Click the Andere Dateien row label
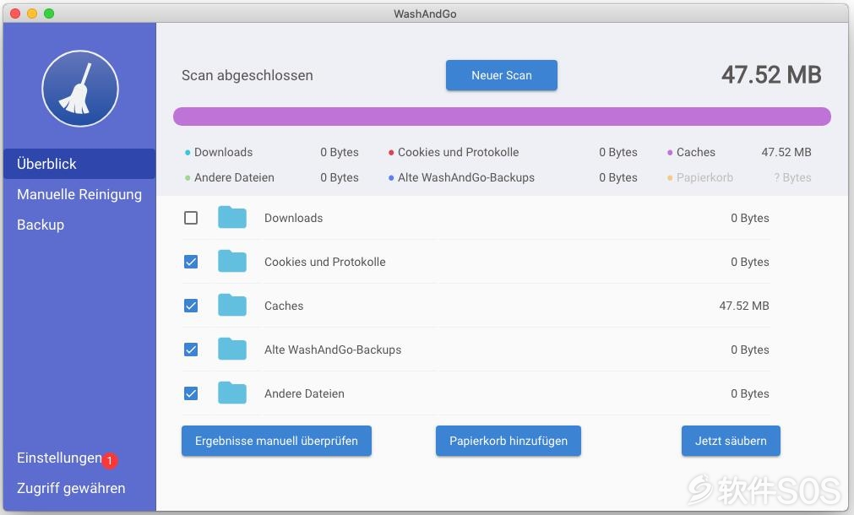 (304, 393)
